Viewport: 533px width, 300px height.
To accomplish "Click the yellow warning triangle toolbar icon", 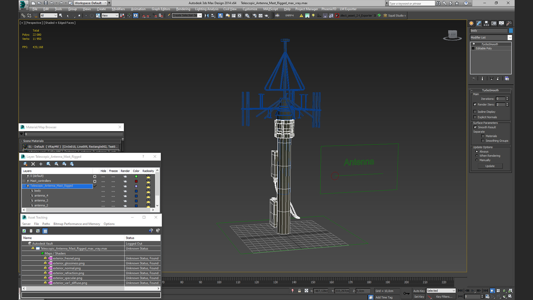I will (x=301, y=16).
